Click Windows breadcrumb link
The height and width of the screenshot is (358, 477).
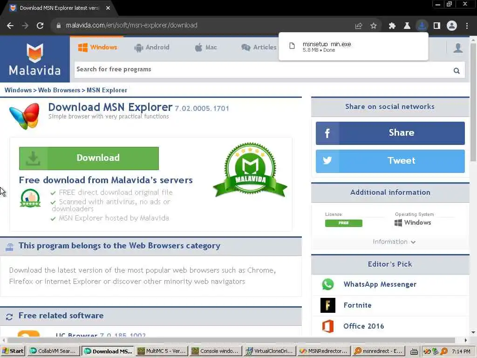[18, 90]
